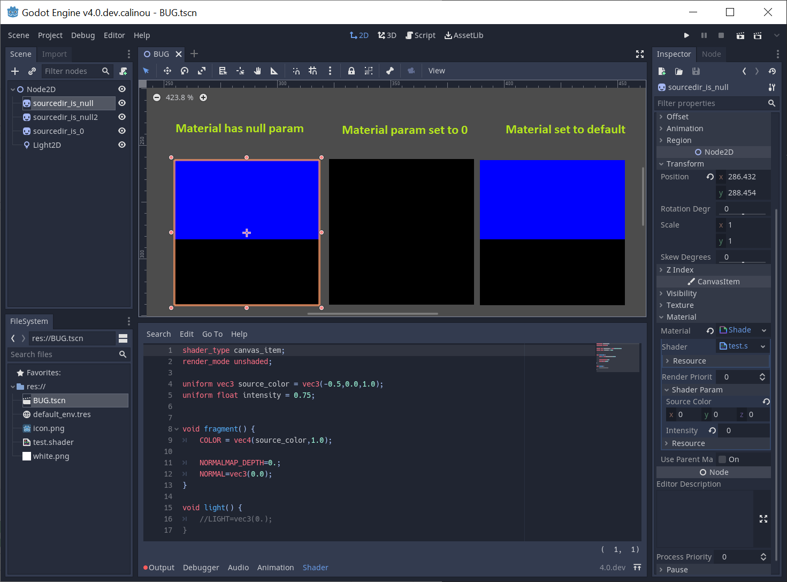The height and width of the screenshot is (582, 787).
Task: Click the AssetLib link in top bar
Action: click(x=463, y=35)
